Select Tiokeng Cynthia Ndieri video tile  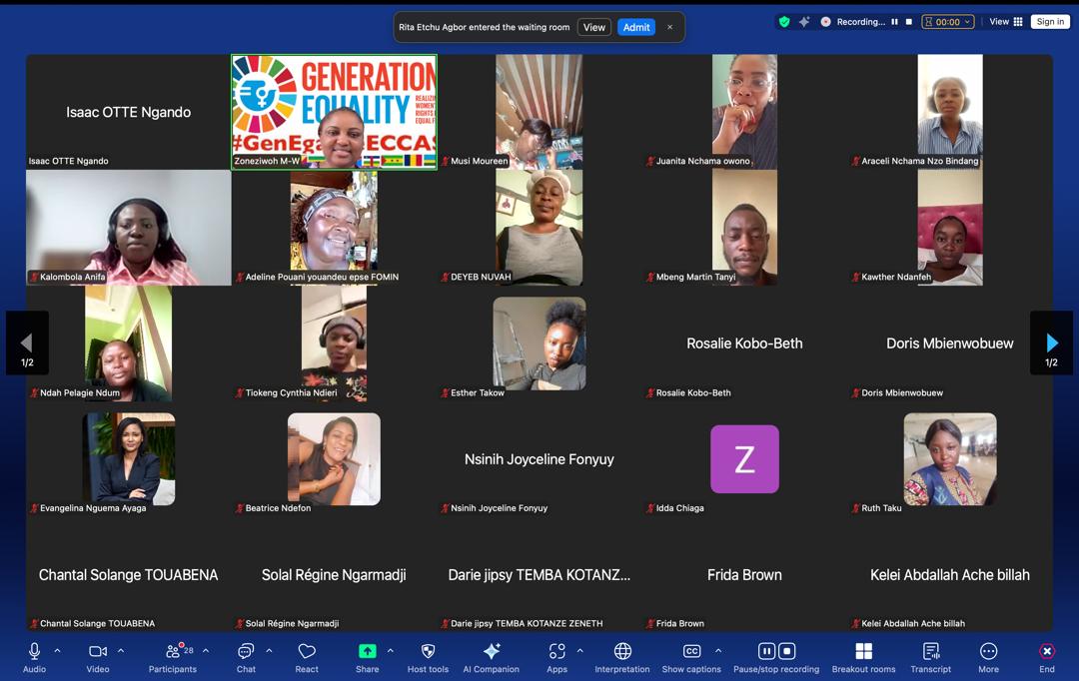[x=334, y=343]
